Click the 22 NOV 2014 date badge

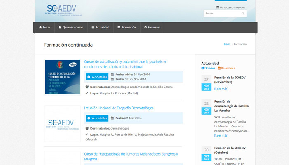click(207, 107)
